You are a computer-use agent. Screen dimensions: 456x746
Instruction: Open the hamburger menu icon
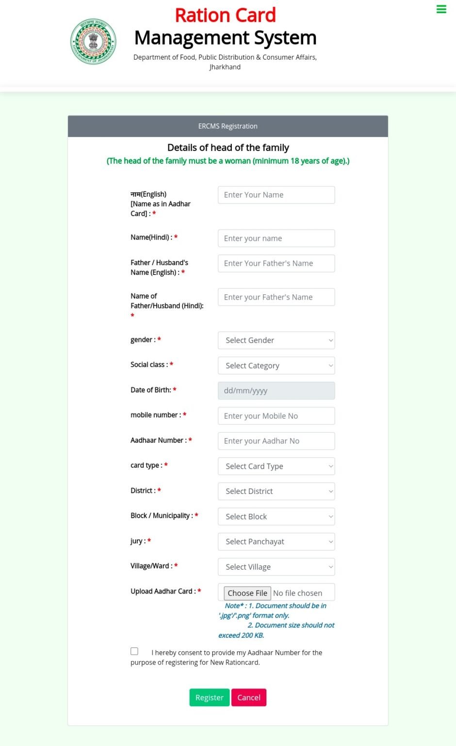(441, 9)
